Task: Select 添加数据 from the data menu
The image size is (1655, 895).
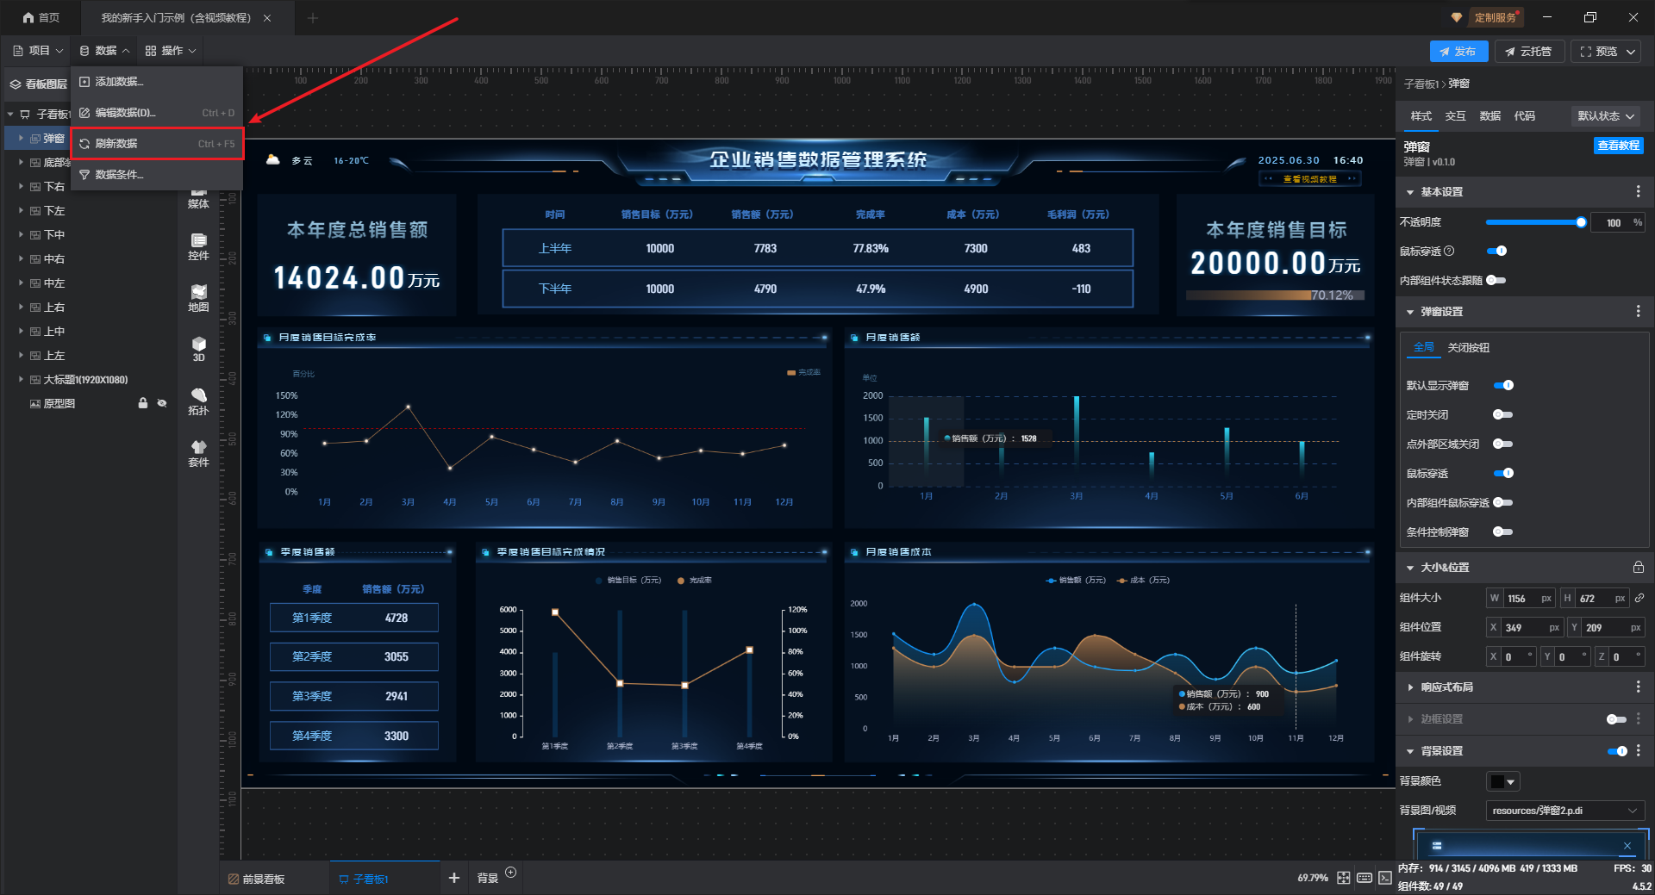Action: pos(157,82)
